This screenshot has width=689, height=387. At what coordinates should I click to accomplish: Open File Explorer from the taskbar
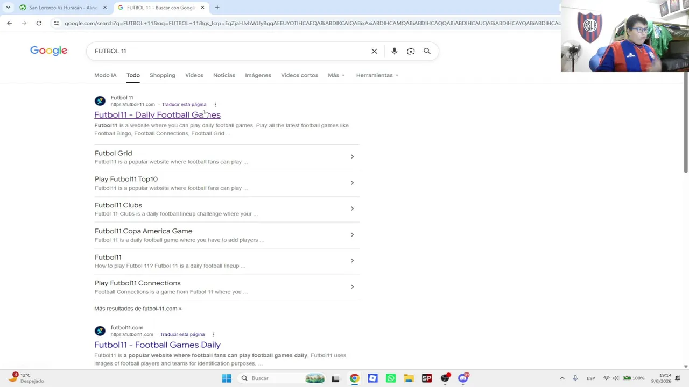pos(409,378)
